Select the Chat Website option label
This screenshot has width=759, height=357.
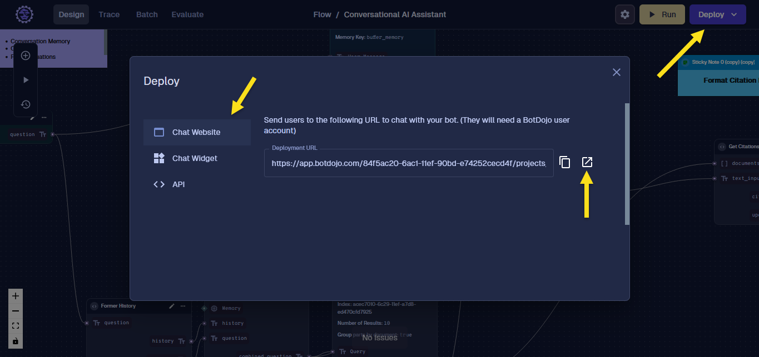[x=196, y=132]
